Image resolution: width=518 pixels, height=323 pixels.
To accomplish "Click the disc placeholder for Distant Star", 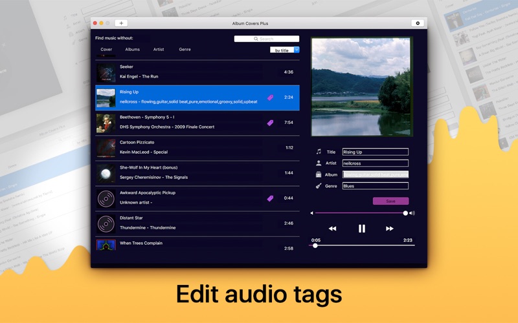I will (106, 224).
